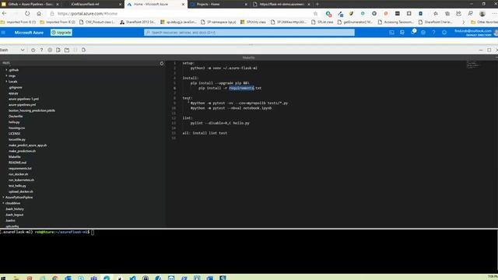The width and height of the screenshot is (498, 280).
Task: Open requirements.txt in file tree
Action: pyautogui.click(x=20, y=168)
